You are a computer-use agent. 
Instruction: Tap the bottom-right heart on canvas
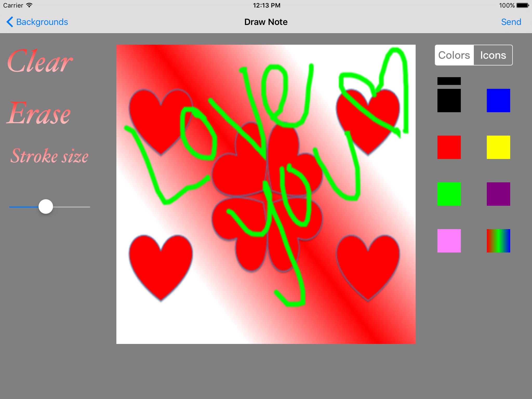(368, 265)
